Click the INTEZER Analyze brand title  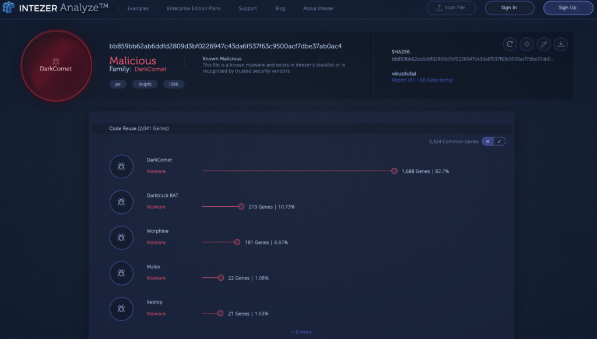coord(64,7)
